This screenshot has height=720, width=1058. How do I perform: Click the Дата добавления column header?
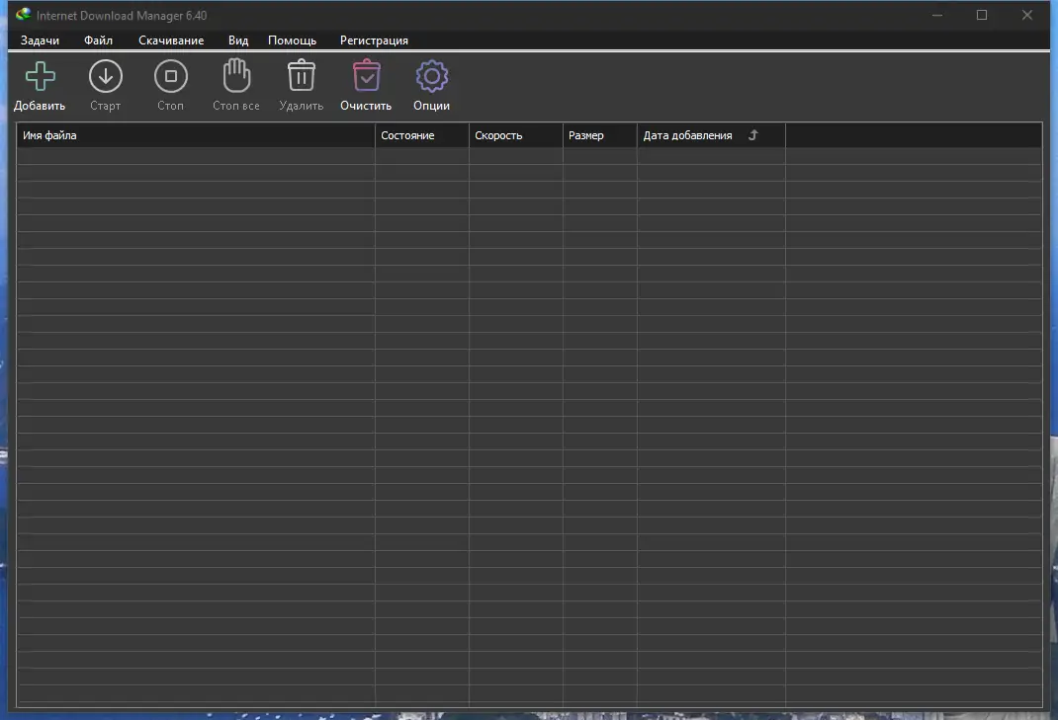coord(711,135)
